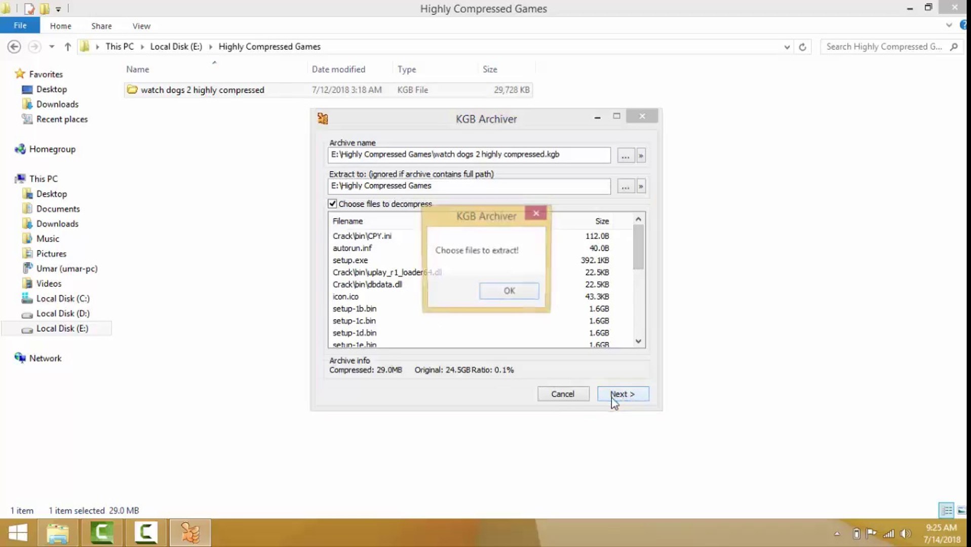Open the Home ribbon tab
Image resolution: width=971 pixels, height=547 pixels.
click(60, 26)
